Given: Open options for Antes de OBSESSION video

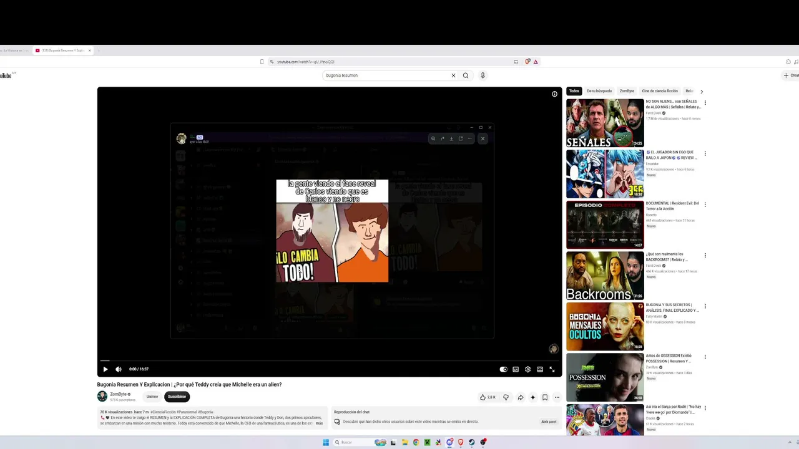Looking at the screenshot, I should 705,357.
